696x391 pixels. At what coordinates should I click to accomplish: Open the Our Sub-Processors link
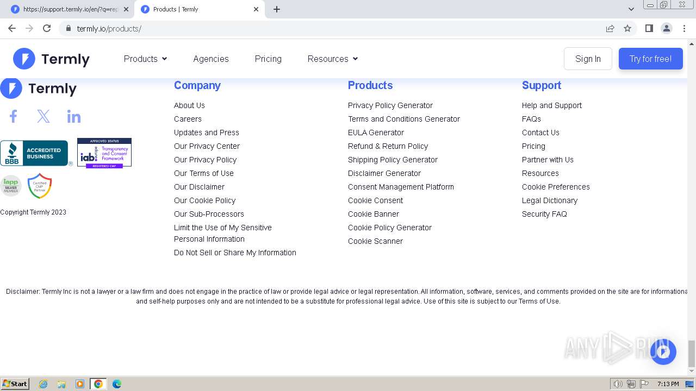(209, 214)
